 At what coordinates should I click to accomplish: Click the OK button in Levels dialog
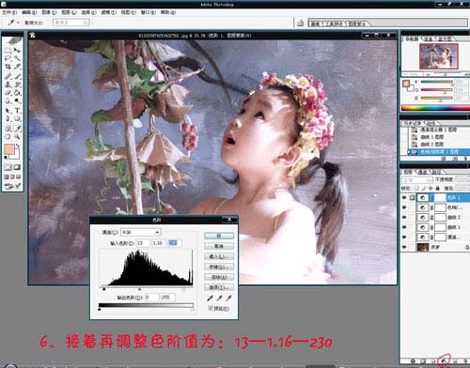[x=219, y=236]
